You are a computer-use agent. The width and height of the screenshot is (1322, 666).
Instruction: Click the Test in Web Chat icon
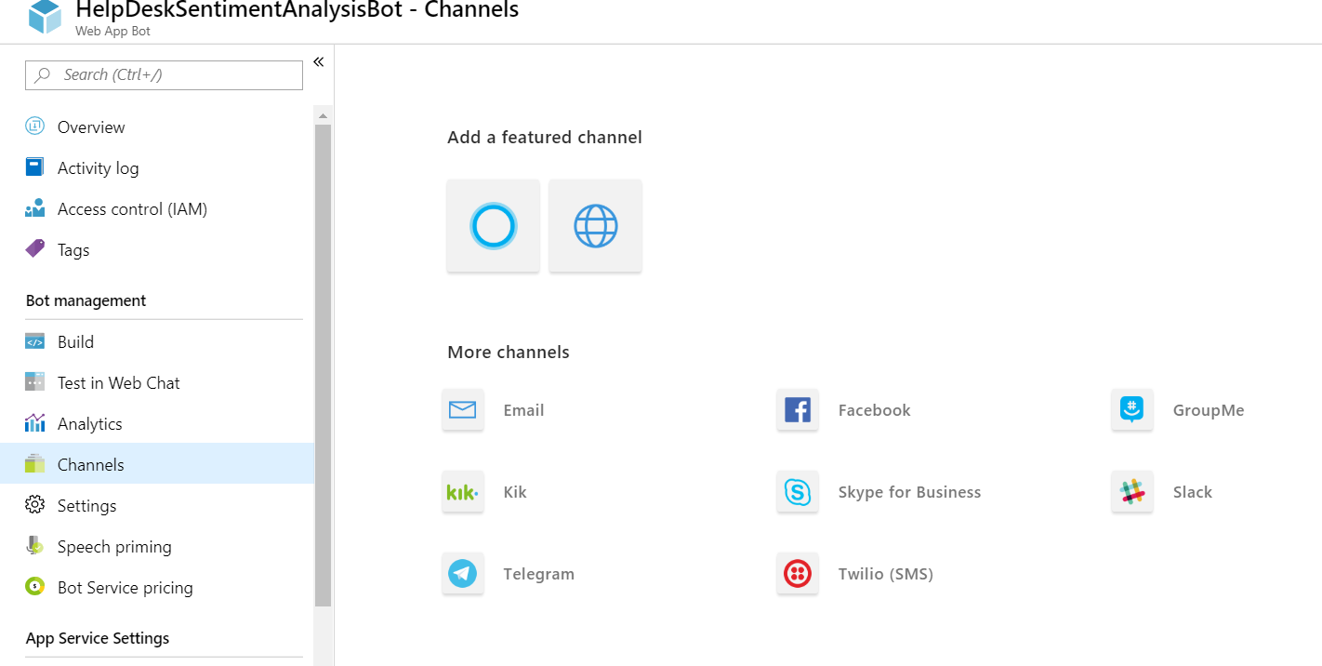(x=35, y=382)
